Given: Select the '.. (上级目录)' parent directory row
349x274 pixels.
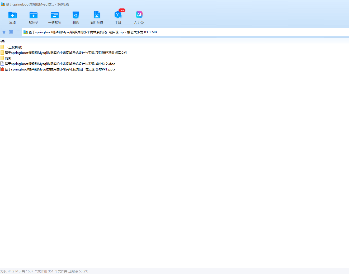Looking at the screenshot, I should tap(11, 47).
